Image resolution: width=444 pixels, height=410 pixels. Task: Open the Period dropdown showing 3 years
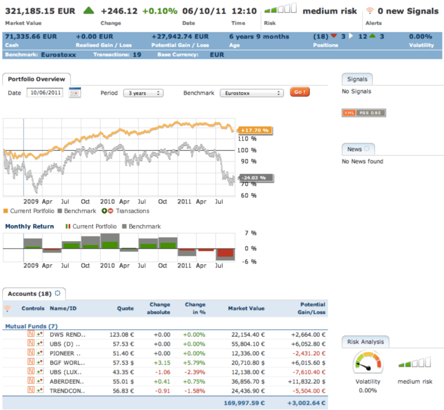[x=143, y=93]
